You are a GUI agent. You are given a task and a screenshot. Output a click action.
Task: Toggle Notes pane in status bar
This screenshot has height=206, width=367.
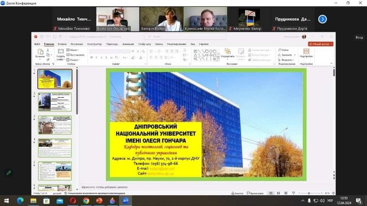[237, 193]
